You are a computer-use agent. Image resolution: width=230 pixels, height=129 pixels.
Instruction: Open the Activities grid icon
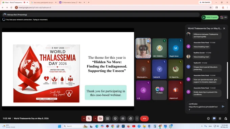220,119
